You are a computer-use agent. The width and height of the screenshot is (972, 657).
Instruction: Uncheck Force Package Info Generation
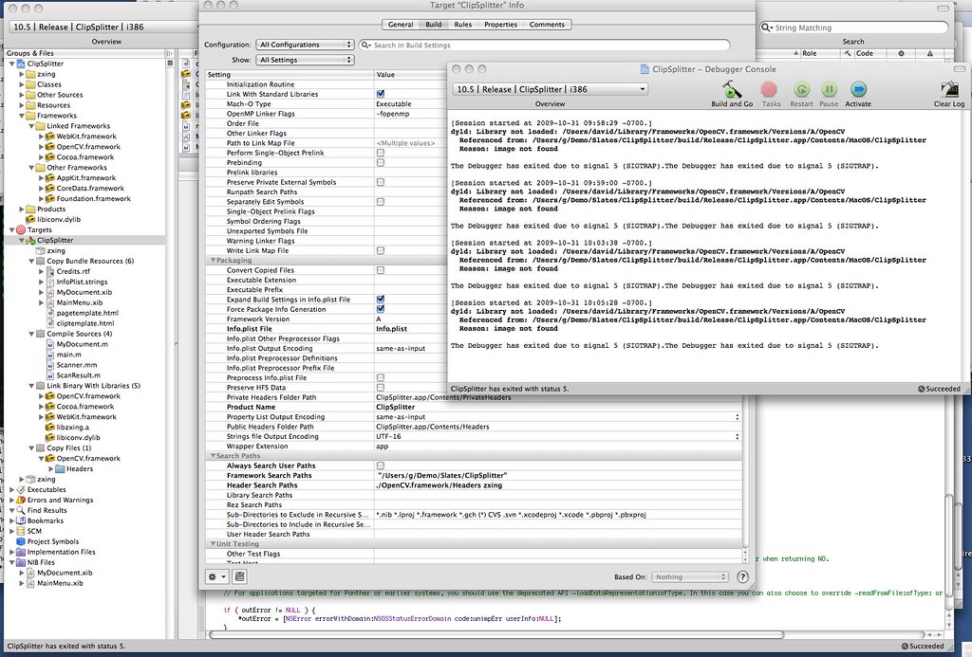tap(381, 309)
